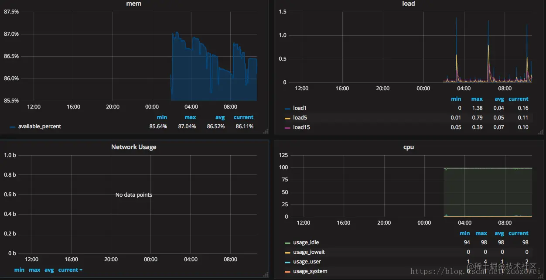Screen dimensions: 546x280
Task: Sort cpu legend by min column
Action: pyautogui.click(x=465, y=233)
